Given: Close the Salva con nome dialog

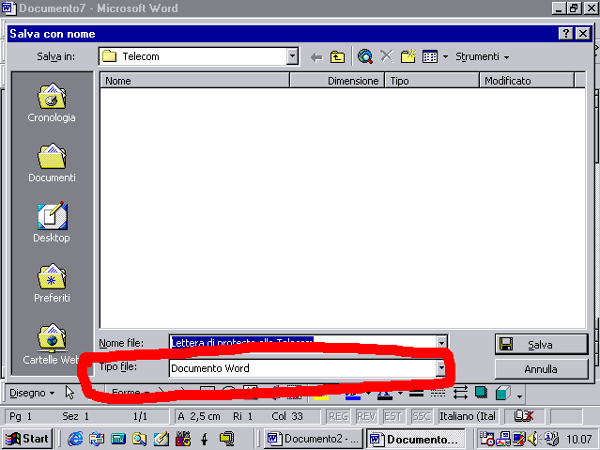Looking at the screenshot, I should (x=583, y=34).
